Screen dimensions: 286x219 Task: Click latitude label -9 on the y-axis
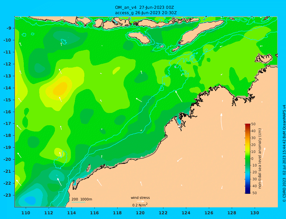click(9, 28)
